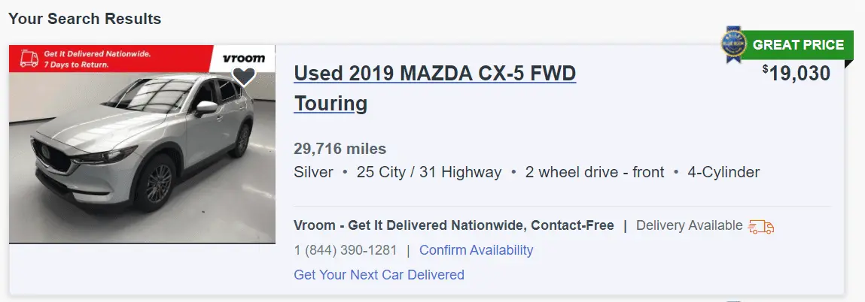Click the 7 Days to Return banner text
The image size is (865, 302).
(76, 65)
